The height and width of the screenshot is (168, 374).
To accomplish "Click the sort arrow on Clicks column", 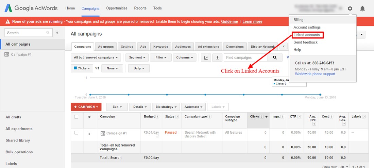I will [267, 117].
